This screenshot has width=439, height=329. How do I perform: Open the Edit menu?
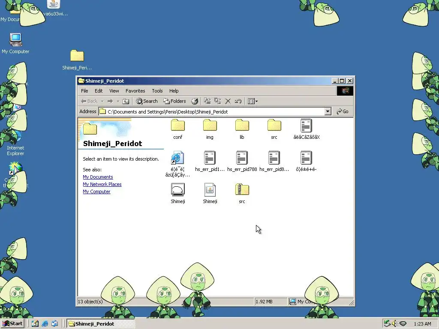pyautogui.click(x=99, y=91)
